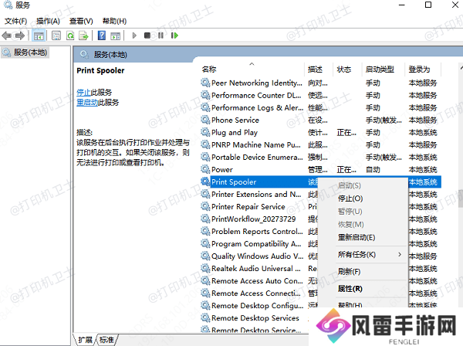Switch to the 标准 tab at the bottom

click(x=106, y=340)
